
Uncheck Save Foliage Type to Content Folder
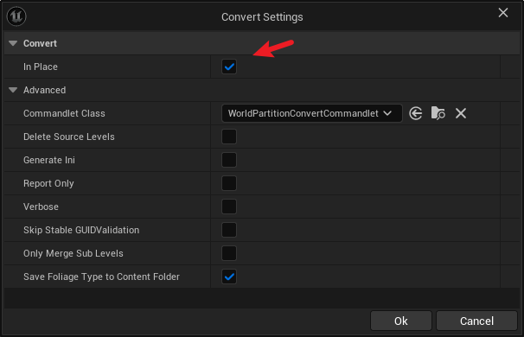tap(229, 277)
